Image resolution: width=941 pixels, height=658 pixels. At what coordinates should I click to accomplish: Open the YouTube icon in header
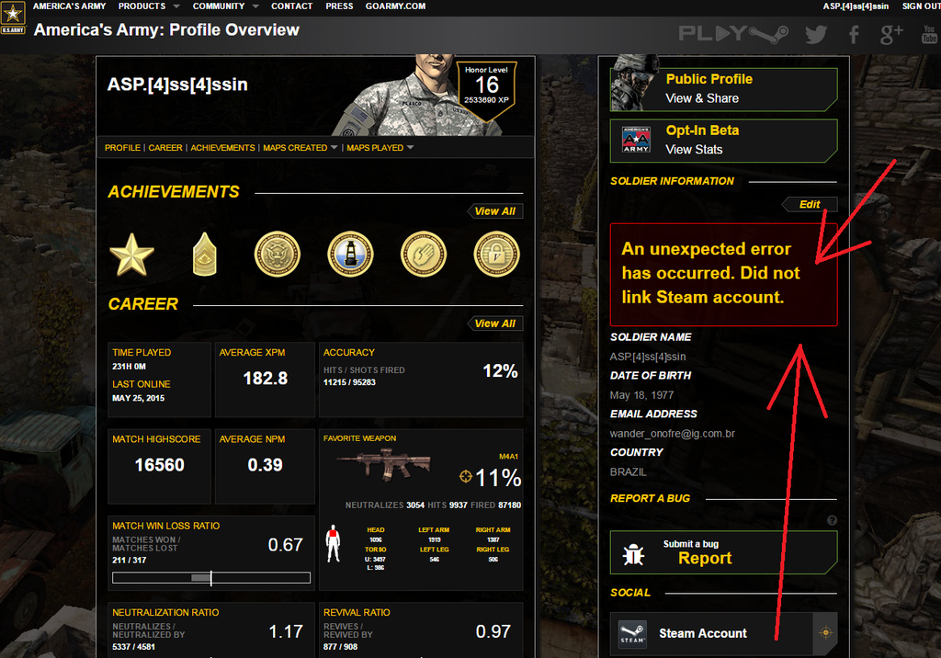pyautogui.click(x=929, y=34)
